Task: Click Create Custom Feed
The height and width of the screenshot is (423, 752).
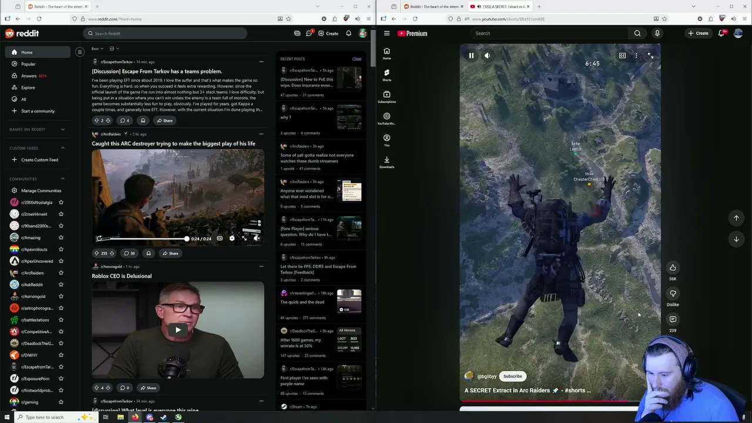Action: 38,160
